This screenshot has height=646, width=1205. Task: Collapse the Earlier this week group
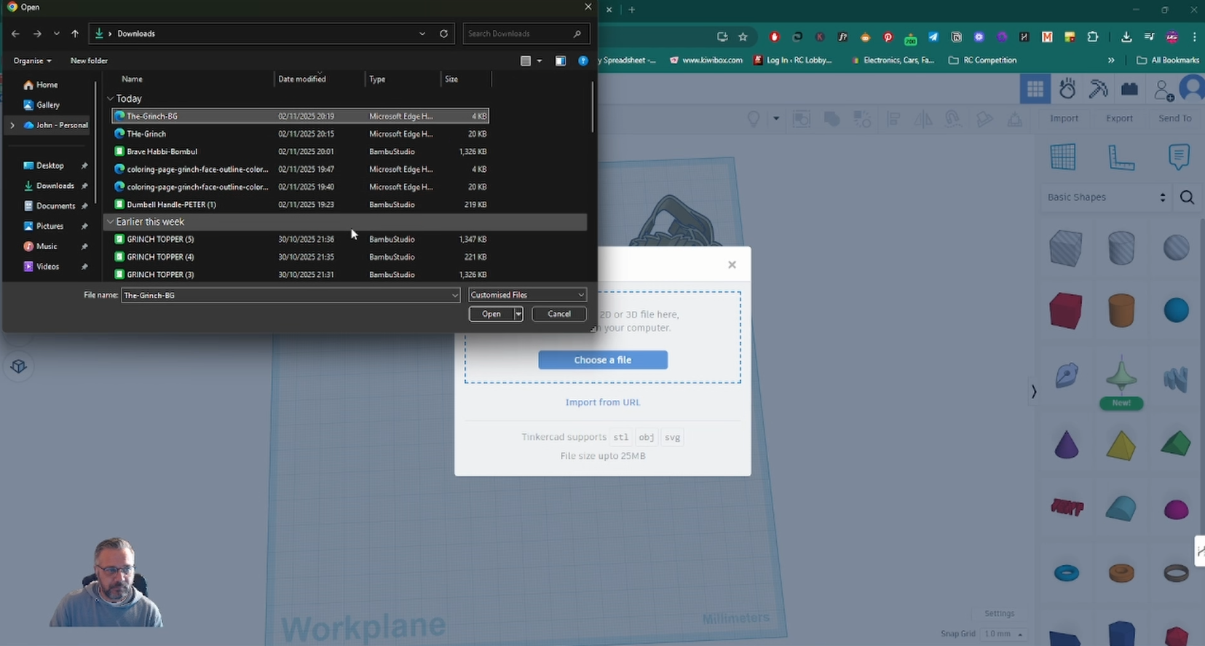[111, 221]
